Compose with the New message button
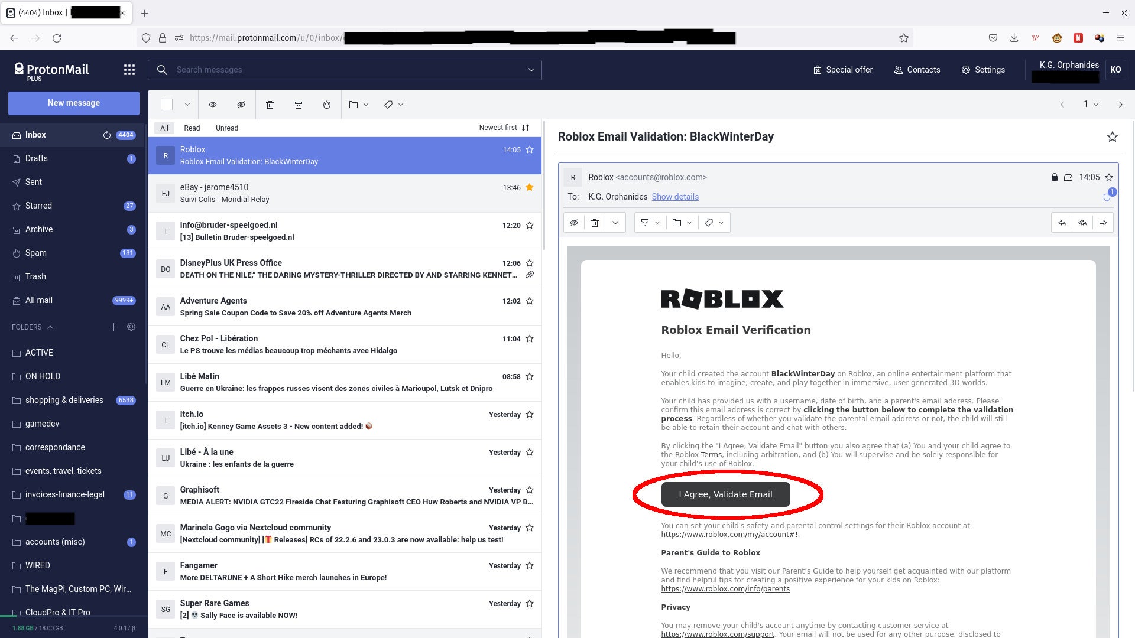 [x=74, y=103]
